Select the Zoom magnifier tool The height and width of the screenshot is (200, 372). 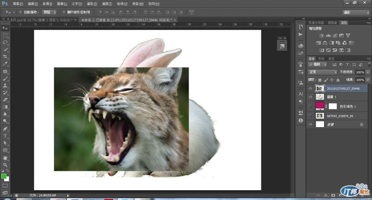tap(6, 165)
